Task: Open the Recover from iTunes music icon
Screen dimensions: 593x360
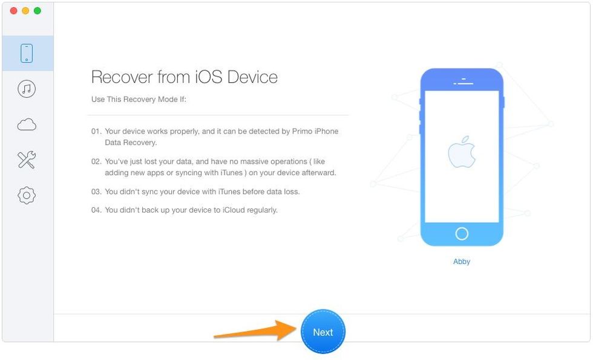Action: (x=27, y=89)
